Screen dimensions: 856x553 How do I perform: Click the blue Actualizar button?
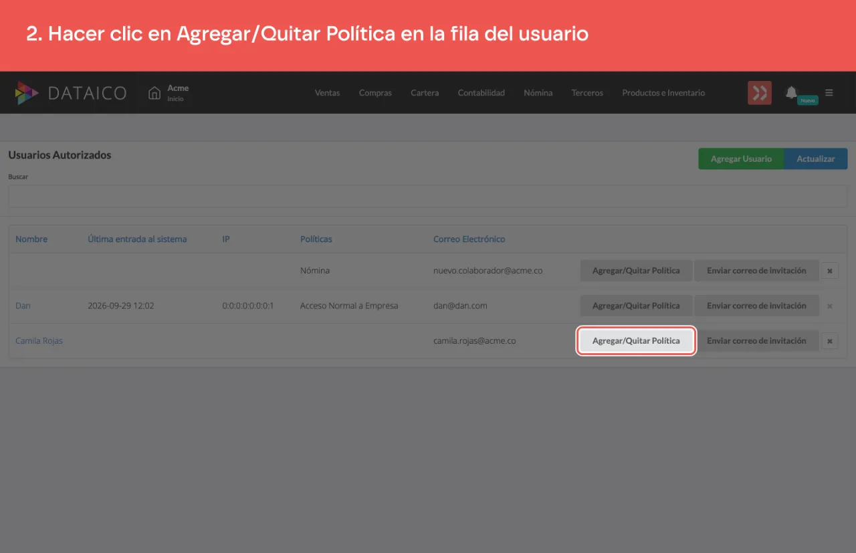[x=816, y=159]
